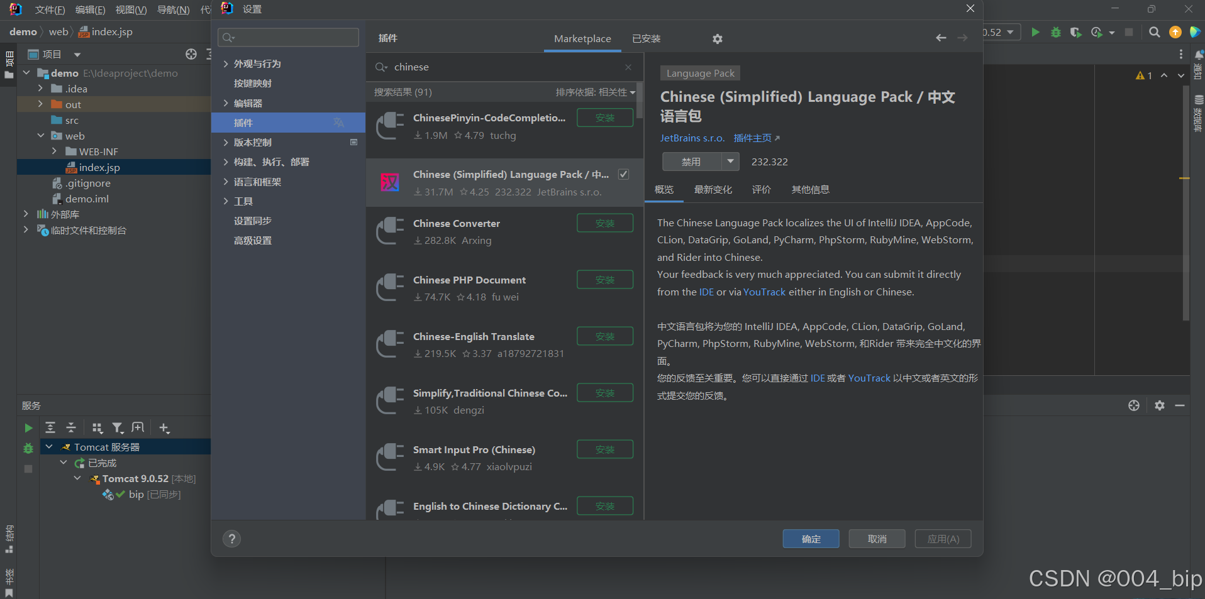Click the plugin search field containing chinese
1205x599 pixels.
coord(503,67)
